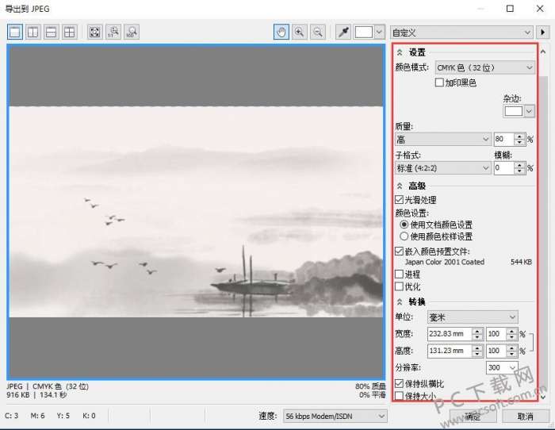Enable the 优化 optimize checkbox
The image size is (555, 430).
coord(400,286)
